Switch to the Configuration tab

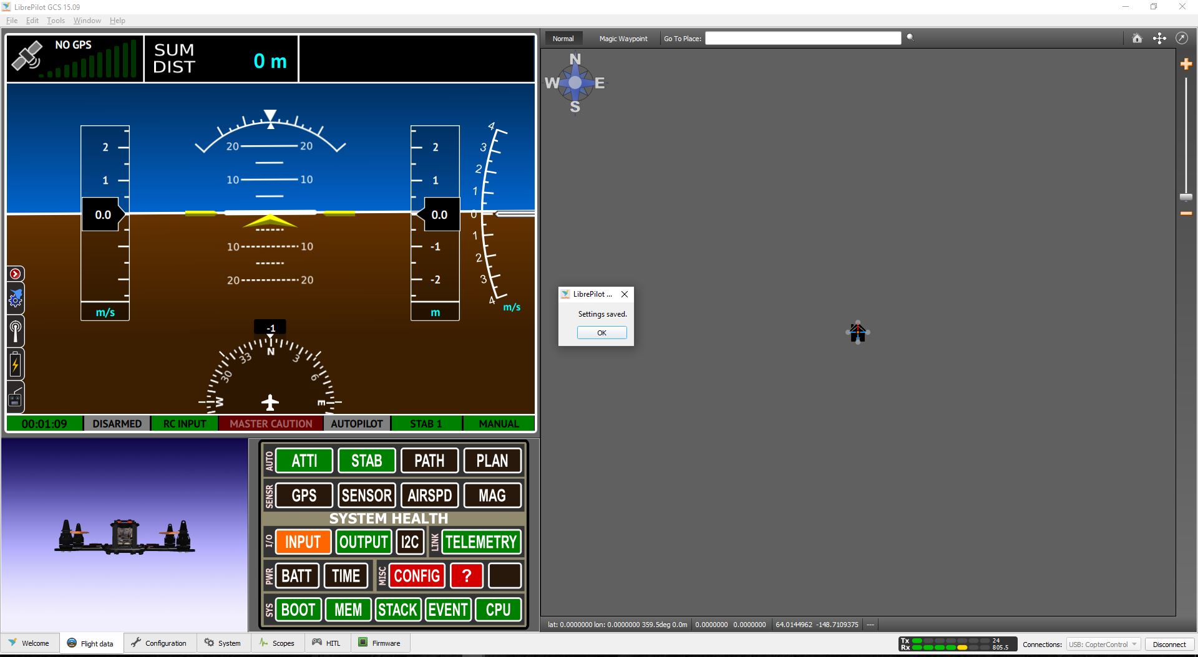(159, 643)
